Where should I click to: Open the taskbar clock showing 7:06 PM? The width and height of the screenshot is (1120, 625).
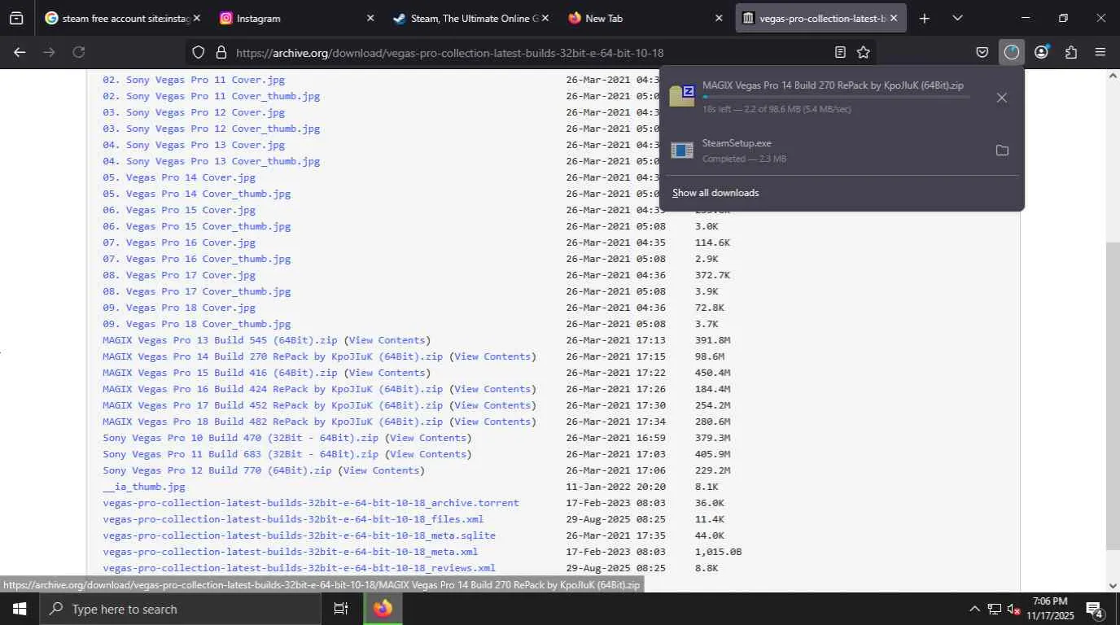pyautogui.click(x=1049, y=609)
